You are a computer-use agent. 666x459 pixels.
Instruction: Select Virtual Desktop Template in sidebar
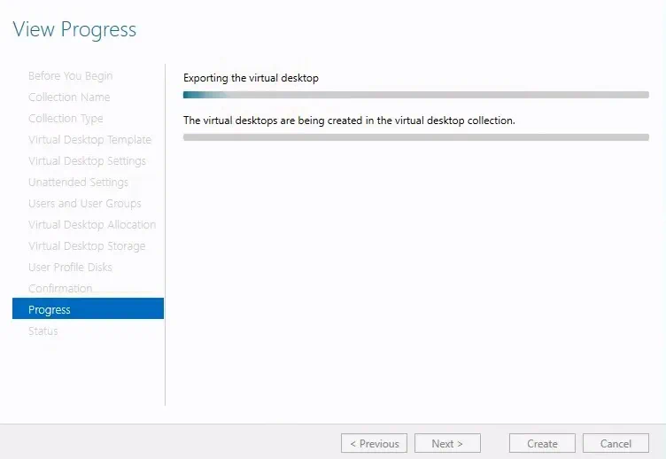(89, 140)
